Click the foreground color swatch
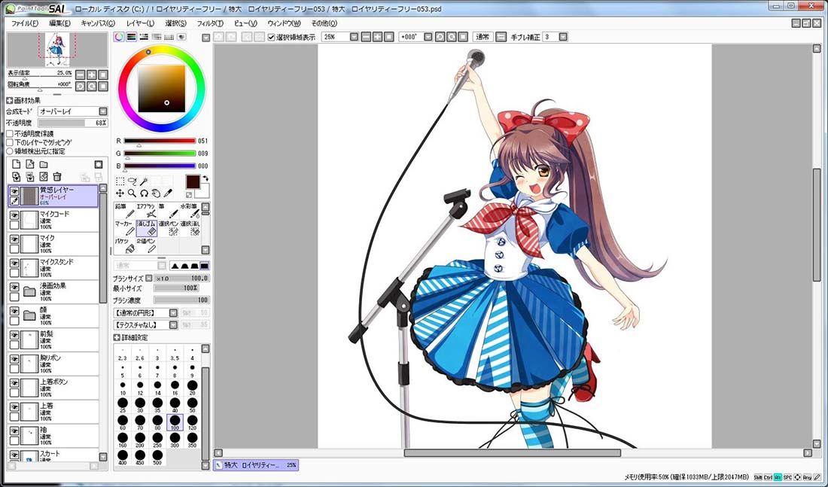Screen dimensions: 828x487 [193, 181]
